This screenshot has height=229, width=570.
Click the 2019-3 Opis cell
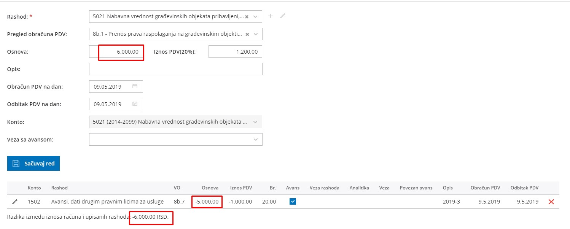point(451,202)
